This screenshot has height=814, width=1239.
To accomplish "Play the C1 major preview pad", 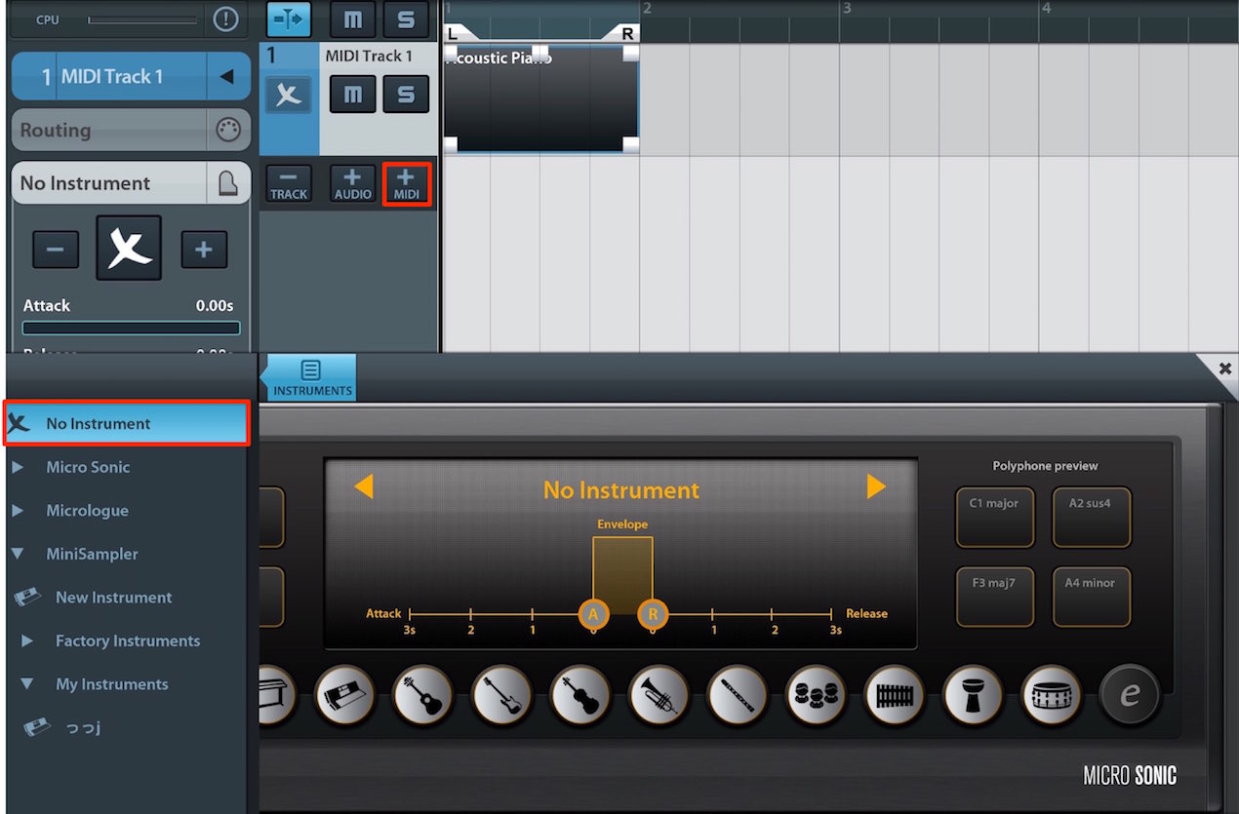I will pyautogui.click(x=994, y=518).
